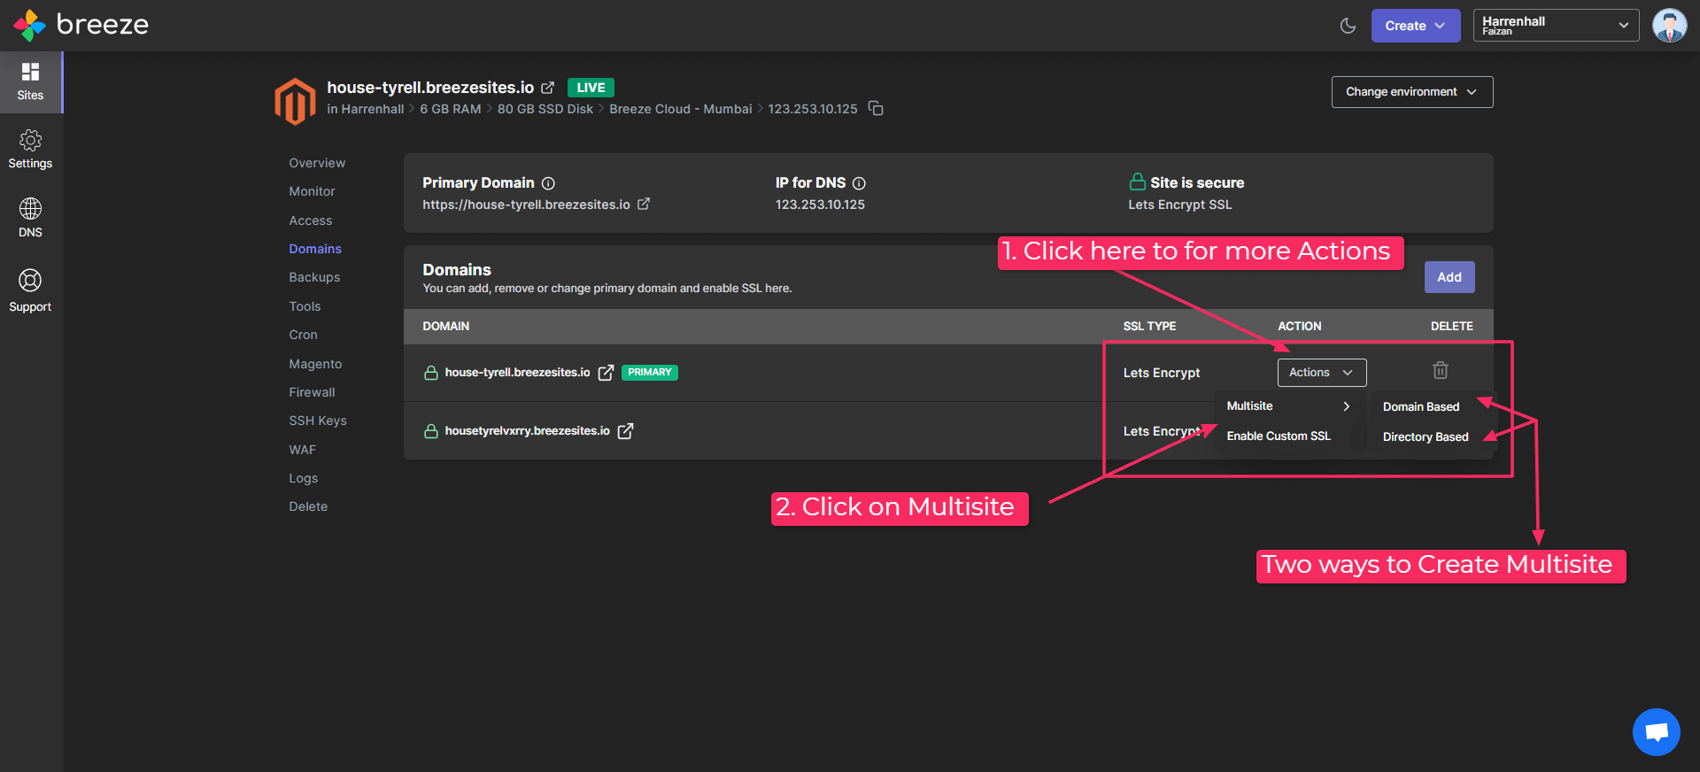Select the Backups menu item
The image size is (1700, 772).
tap(314, 277)
